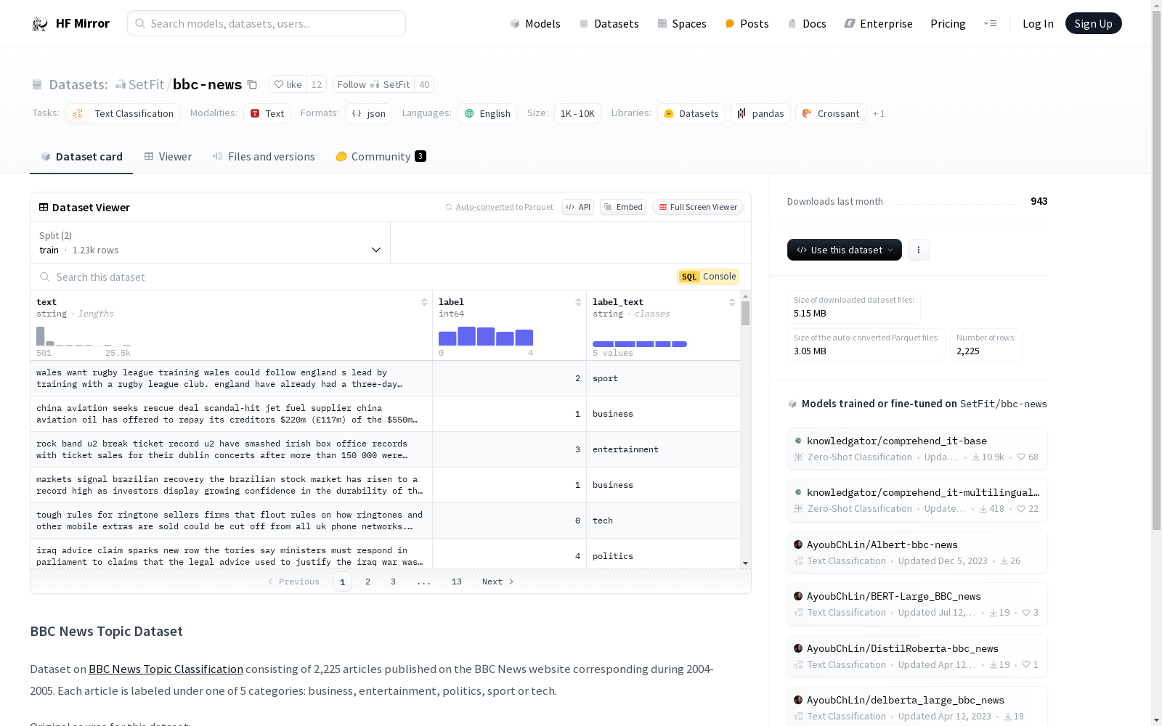Image resolution: width=1162 pixels, height=726 pixels.
Task: Go to page 2 of the table
Action: pyautogui.click(x=368, y=582)
